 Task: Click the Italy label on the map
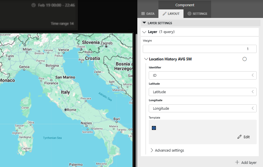click(x=65, y=92)
